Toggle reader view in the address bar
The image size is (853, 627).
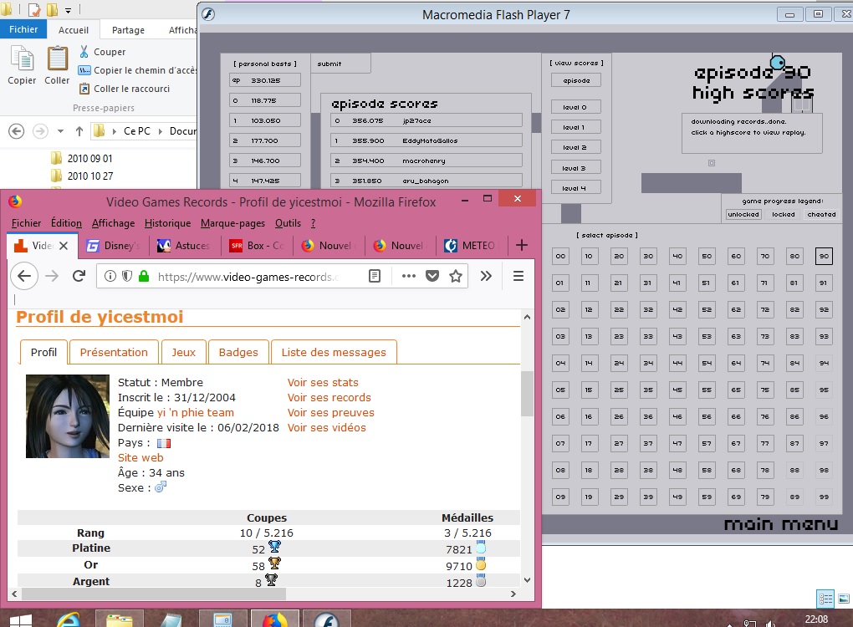pyautogui.click(x=375, y=276)
